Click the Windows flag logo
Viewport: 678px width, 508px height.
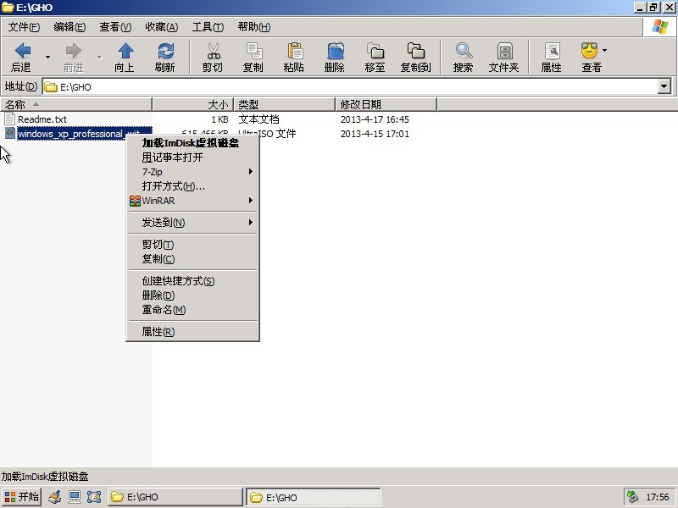coord(660,27)
